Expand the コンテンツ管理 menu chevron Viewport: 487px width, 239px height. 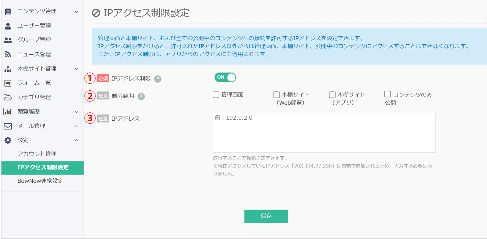point(77,11)
